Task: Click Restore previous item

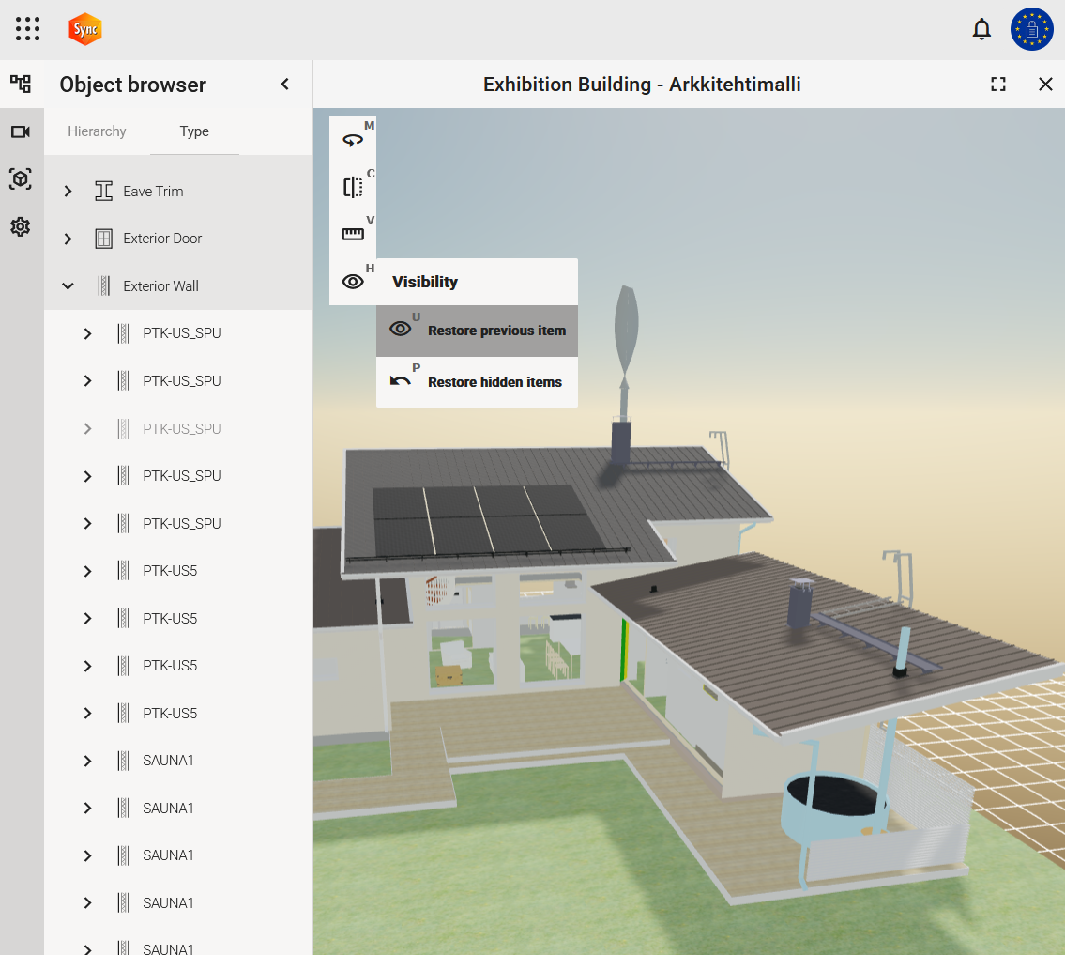Action: pyautogui.click(x=477, y=331)
